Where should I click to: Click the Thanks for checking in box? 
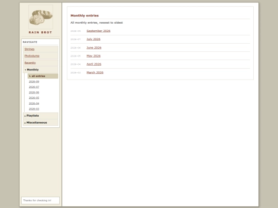pyautogui.click(x=41, y=200)
